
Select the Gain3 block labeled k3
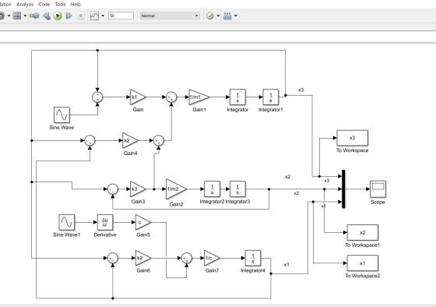coord(138,189)
